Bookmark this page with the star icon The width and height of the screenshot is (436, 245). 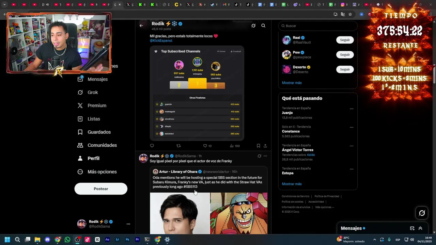click(x=350, y=14)
